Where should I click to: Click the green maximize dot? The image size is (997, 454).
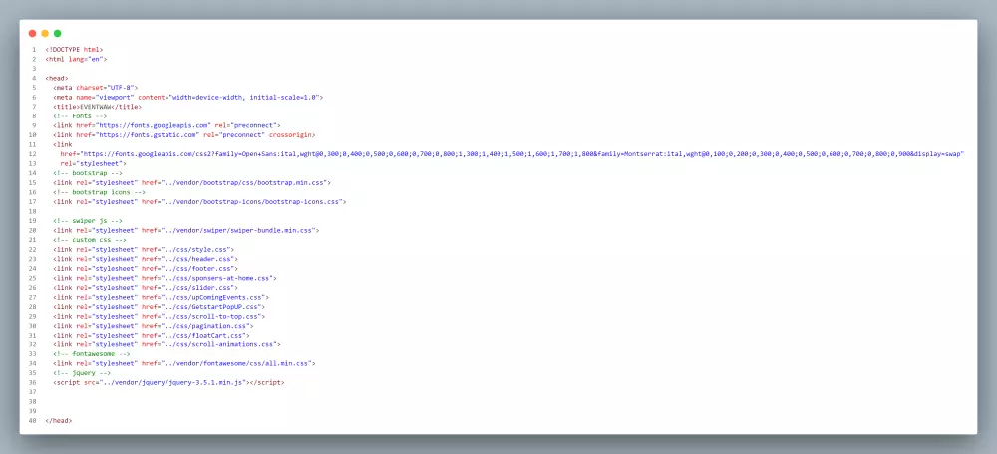pyautogui.click(x=57, y=33)
